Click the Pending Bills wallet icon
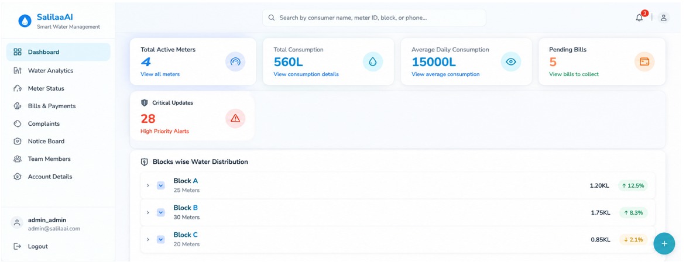This screenshot has width=686, height=272. pos(644,61)
